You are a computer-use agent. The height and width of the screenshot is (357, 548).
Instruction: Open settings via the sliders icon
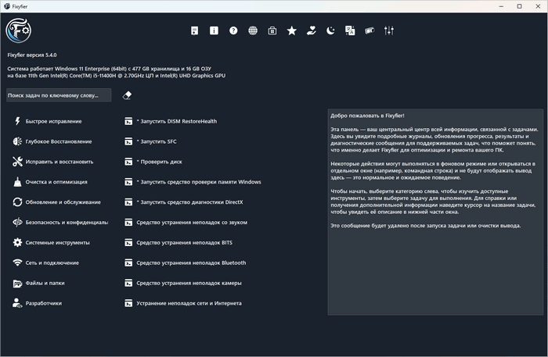click(389, 30)
